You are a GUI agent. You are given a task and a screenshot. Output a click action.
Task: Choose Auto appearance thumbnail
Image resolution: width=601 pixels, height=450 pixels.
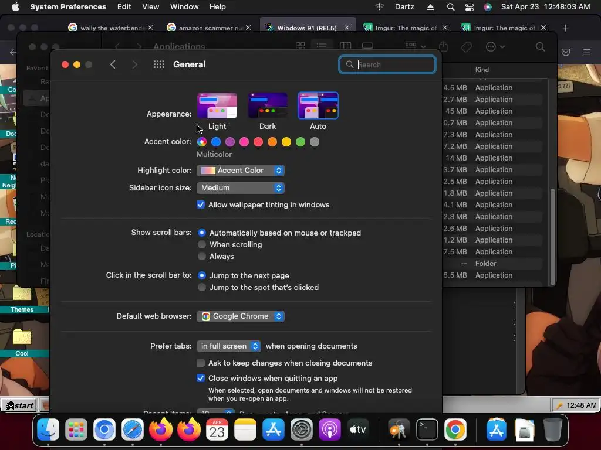click(318, 105)
